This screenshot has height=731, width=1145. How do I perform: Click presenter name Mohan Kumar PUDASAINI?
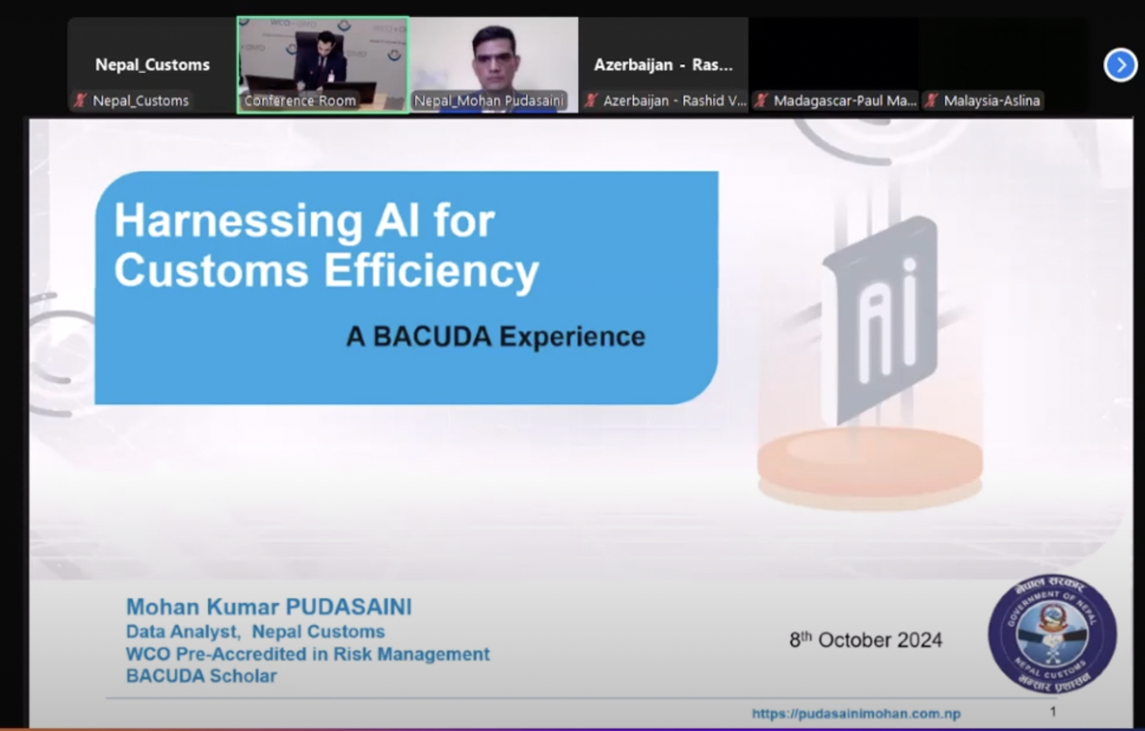[269, 607]
